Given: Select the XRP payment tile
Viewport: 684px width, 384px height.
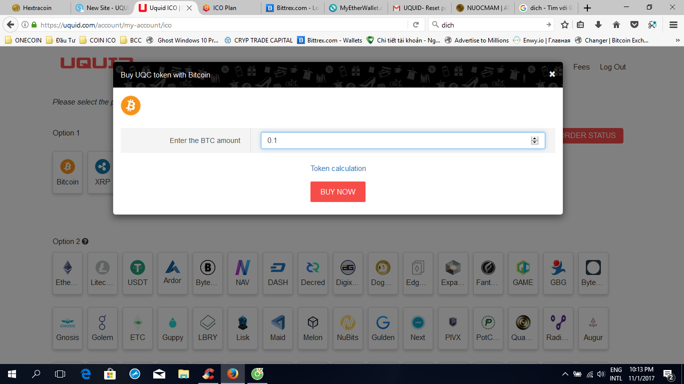Looking at the screenshot, I should (x=103, y=172).
